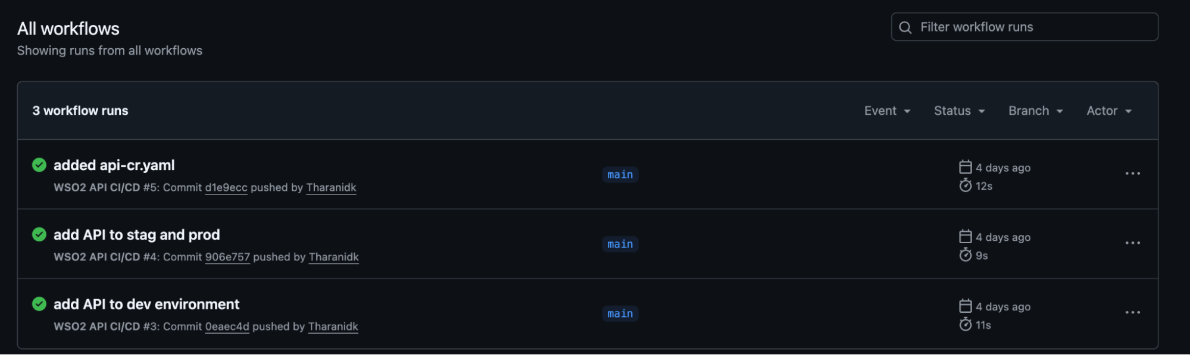
Task: Open the kebab menu for 'added api-cr.yaml'
Action: (1132, 172)
